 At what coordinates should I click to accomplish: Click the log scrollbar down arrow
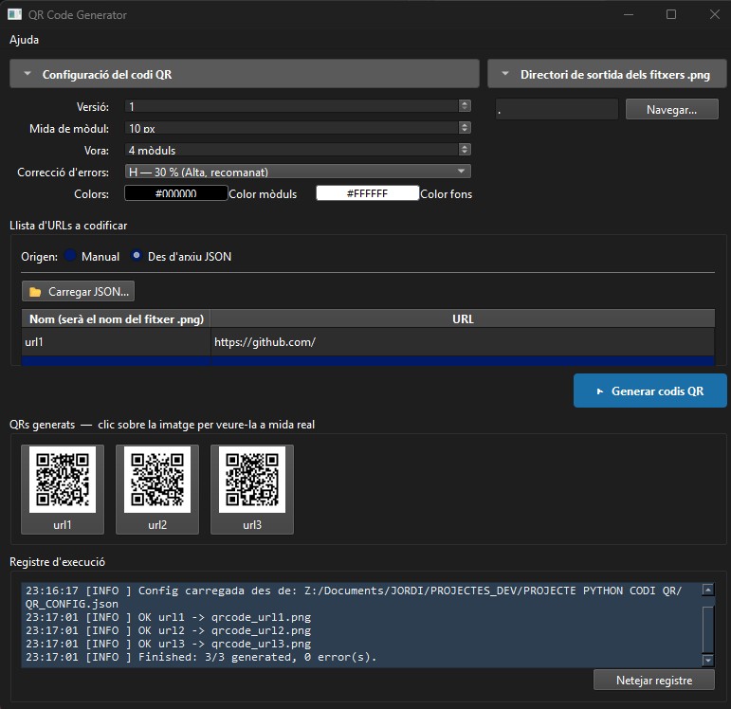point(707,660)
